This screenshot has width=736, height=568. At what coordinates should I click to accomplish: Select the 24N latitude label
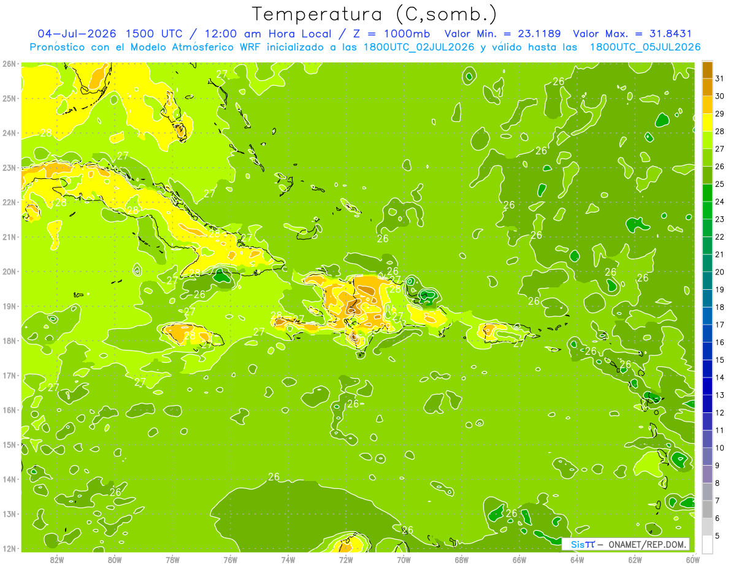[x=9, y=133]
